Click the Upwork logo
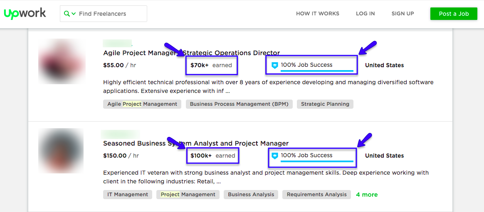484x212 pixels. click(25, 14)
